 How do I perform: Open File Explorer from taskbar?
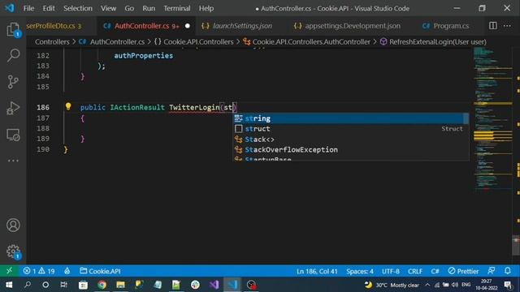(x=120, y=285)
